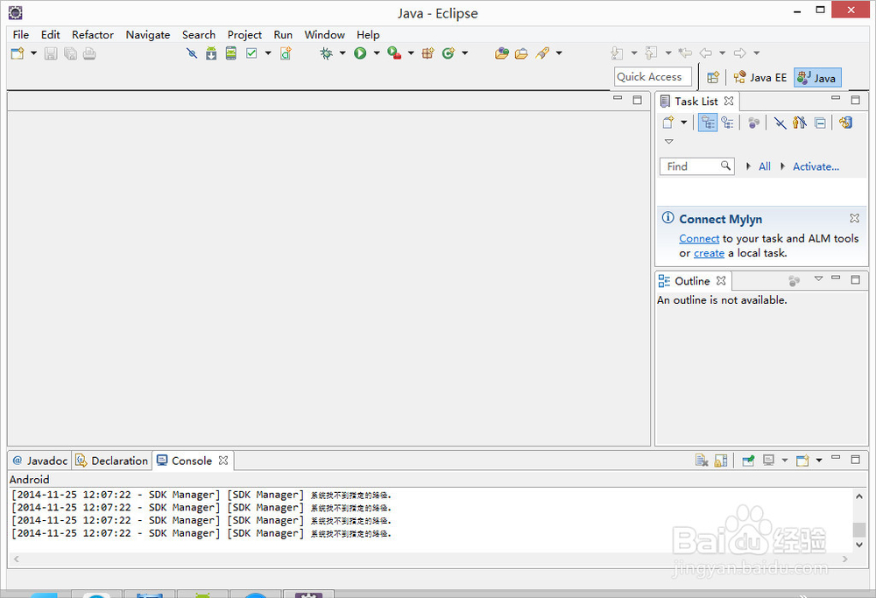Expand the External Tools dropdown arrow
Image resolution: width=876 pixels, height=598 pixels.
point(411,53)
